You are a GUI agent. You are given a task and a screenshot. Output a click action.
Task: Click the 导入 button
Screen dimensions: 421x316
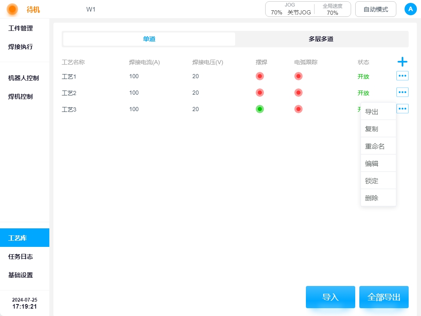tap(330, 297)
